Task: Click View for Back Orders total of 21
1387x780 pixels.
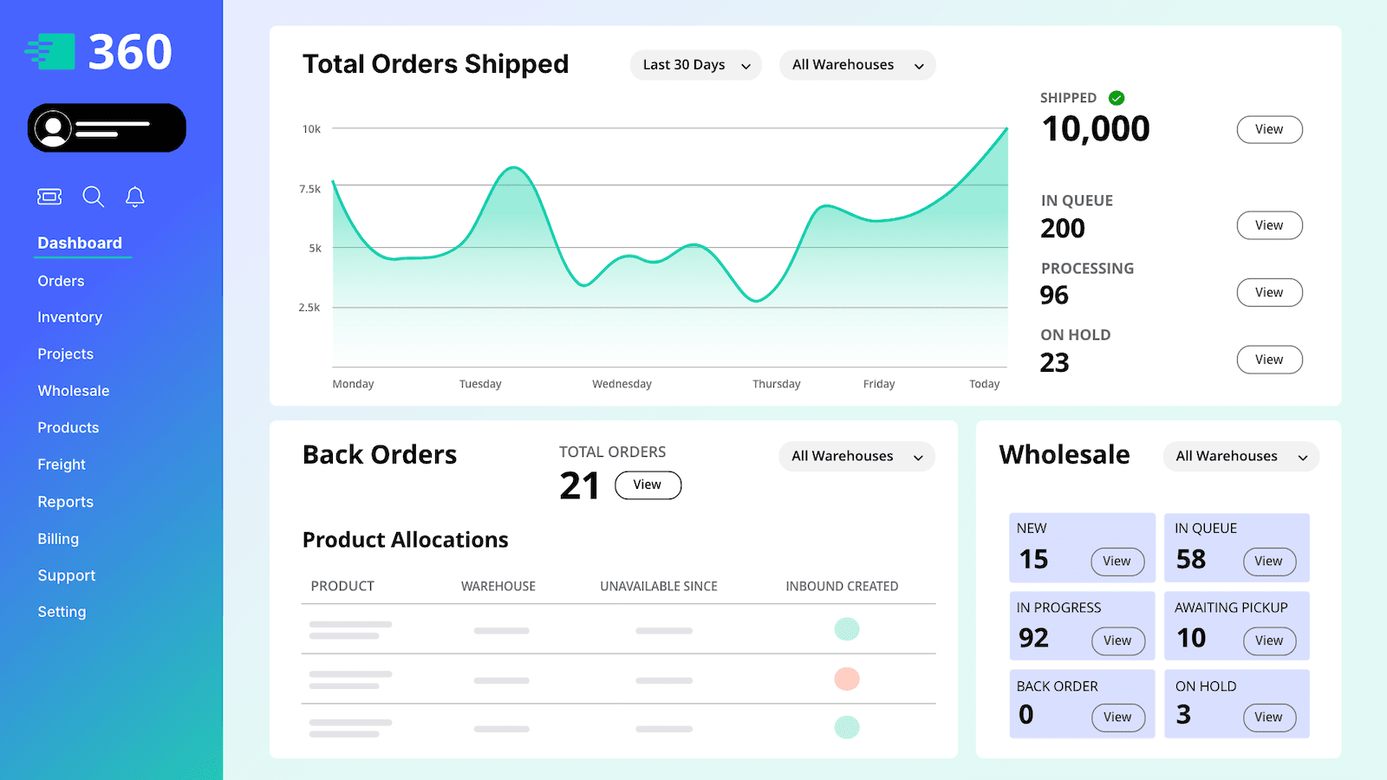Action: click(648, 484)
